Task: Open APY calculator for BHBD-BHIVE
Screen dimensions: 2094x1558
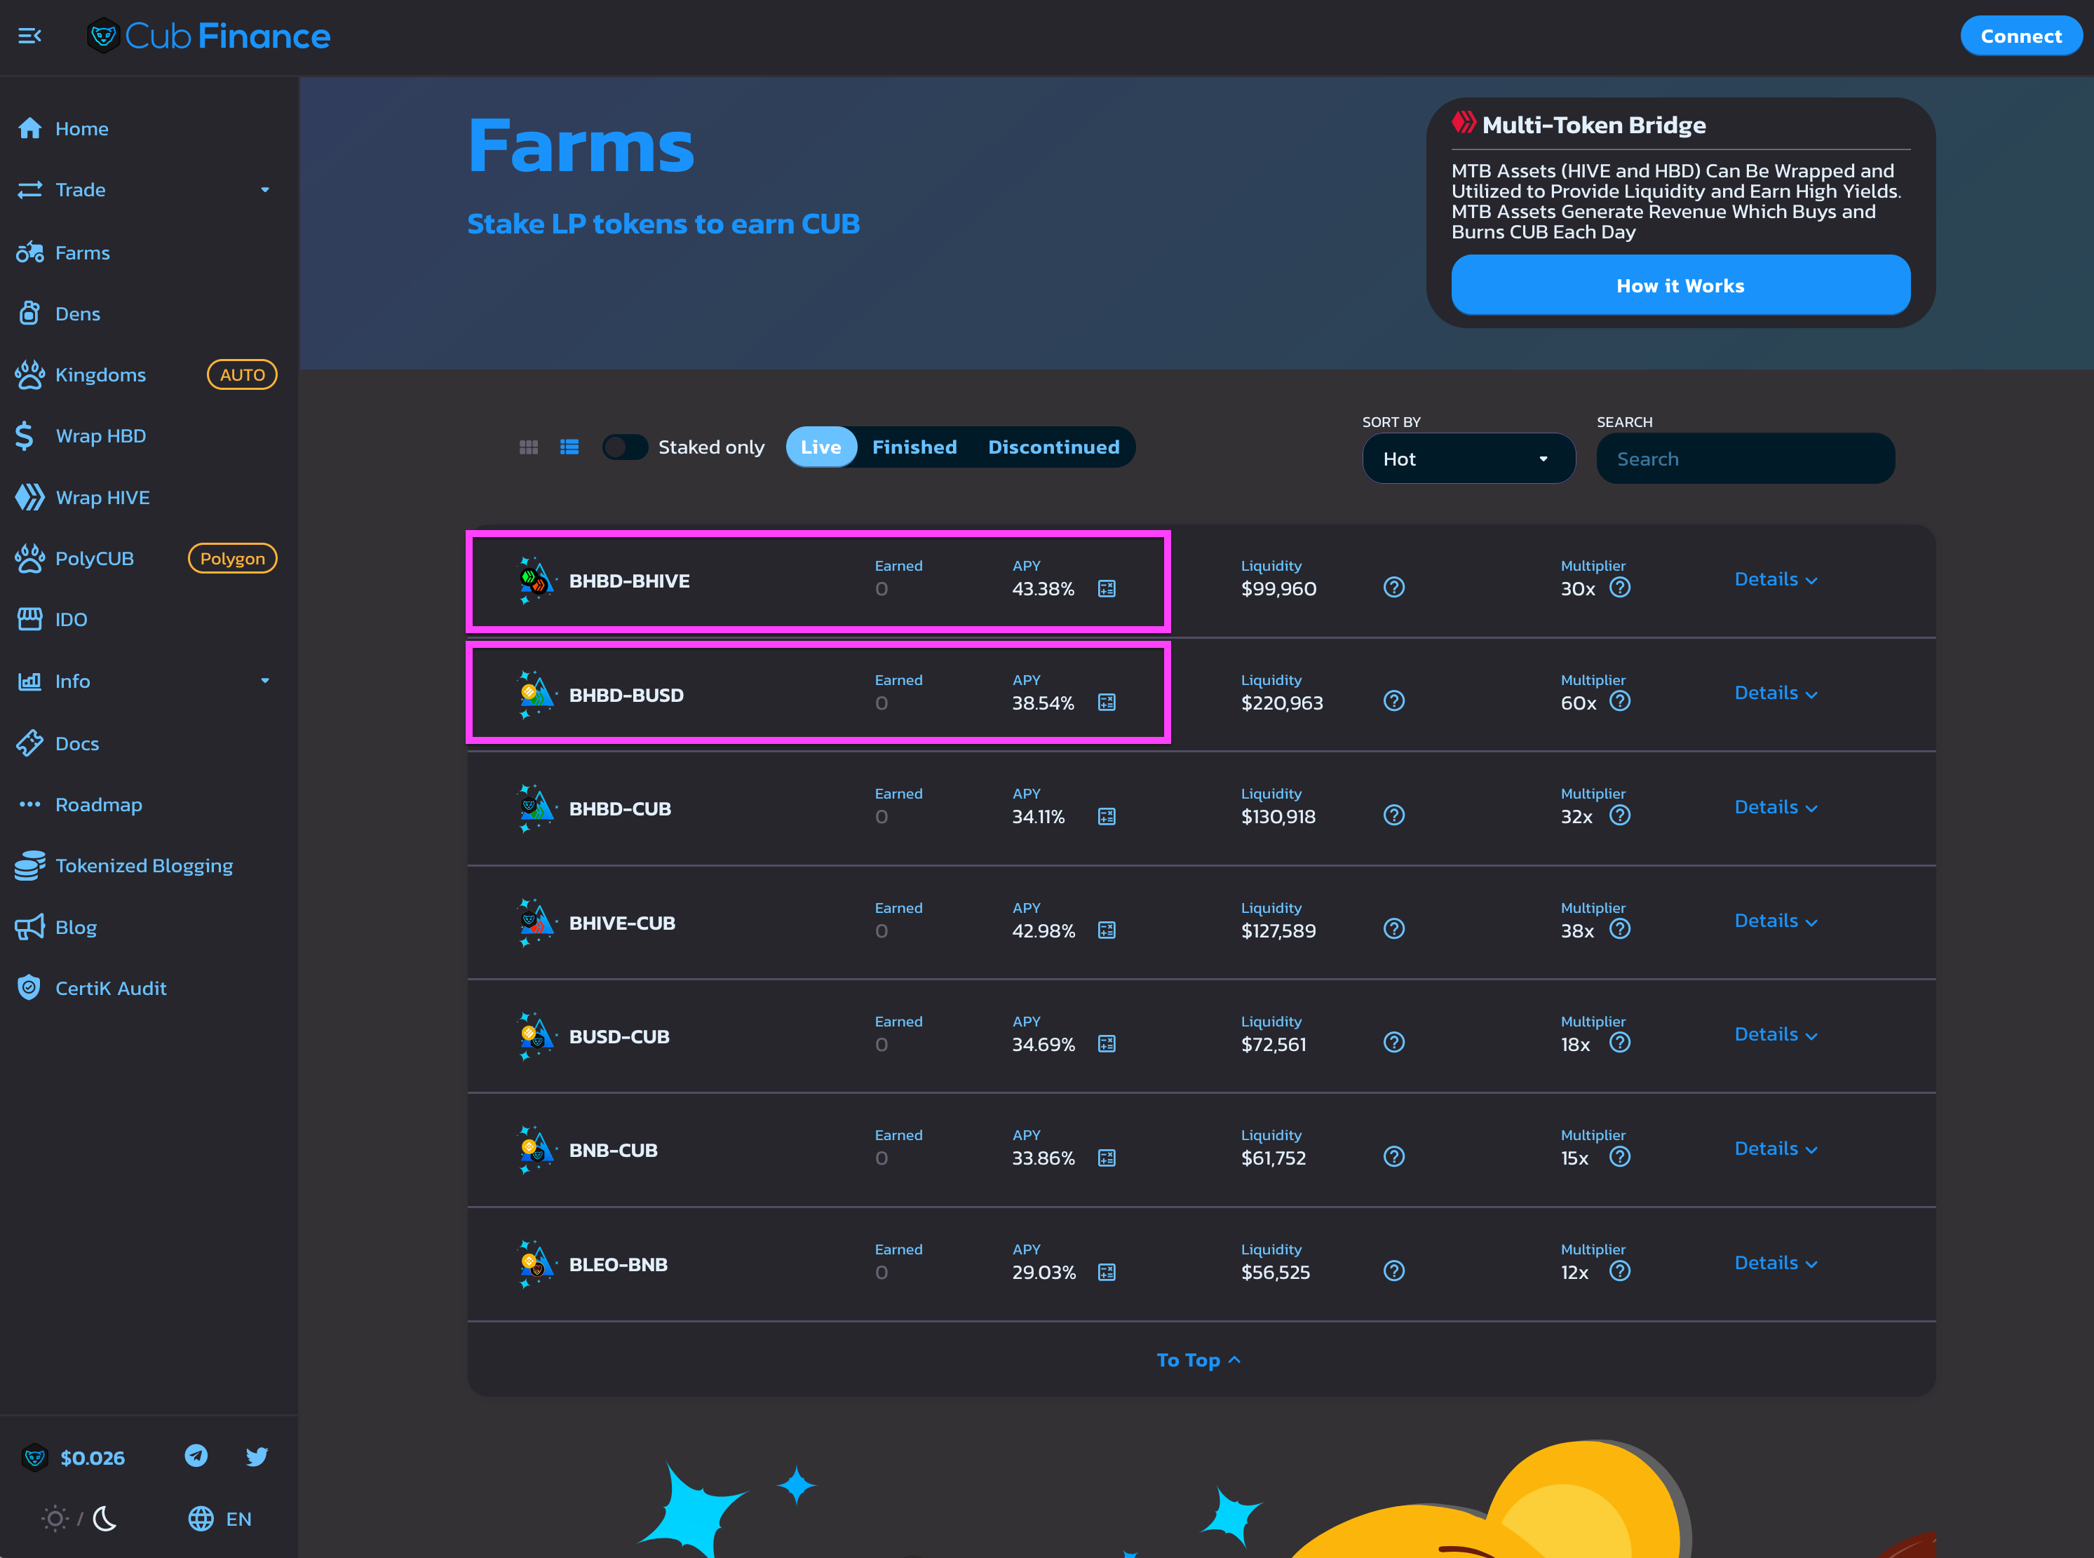Action: pyautogui.click(x=1107, y=588)
